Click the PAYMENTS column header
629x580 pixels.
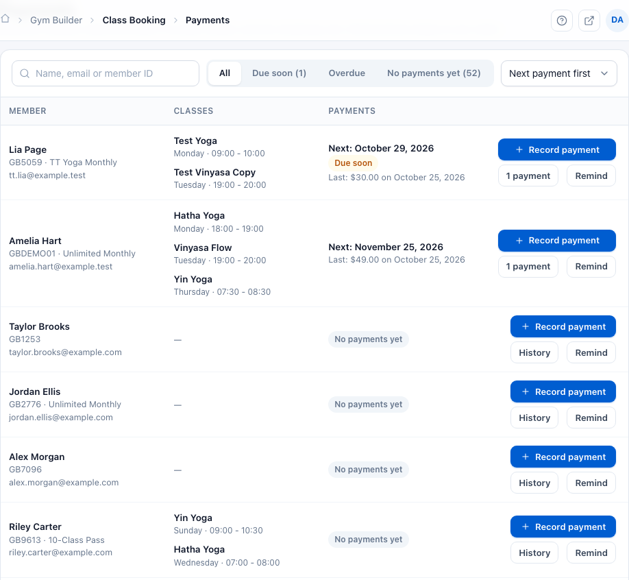tap(351, 111)
